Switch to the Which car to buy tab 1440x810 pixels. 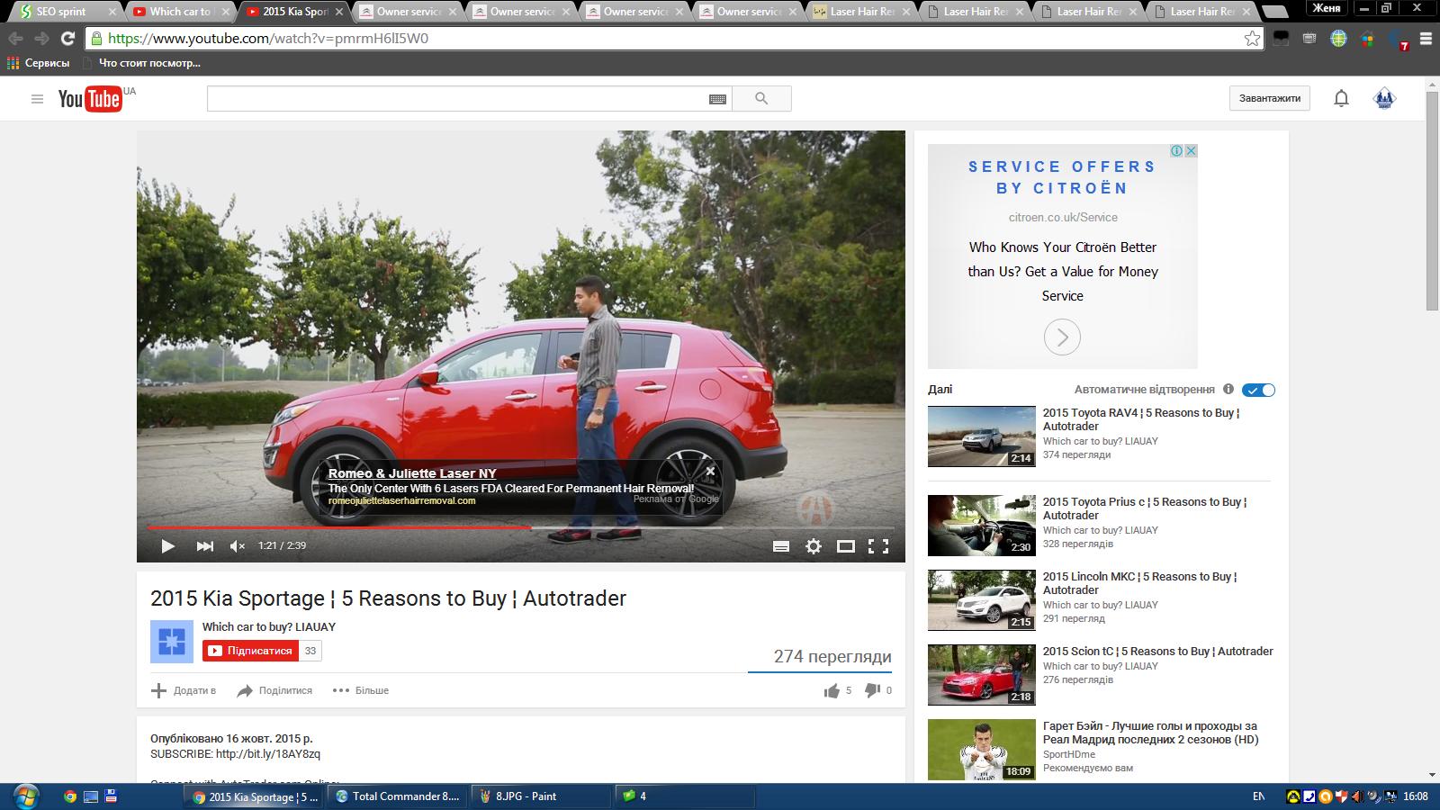coord(180,12)
